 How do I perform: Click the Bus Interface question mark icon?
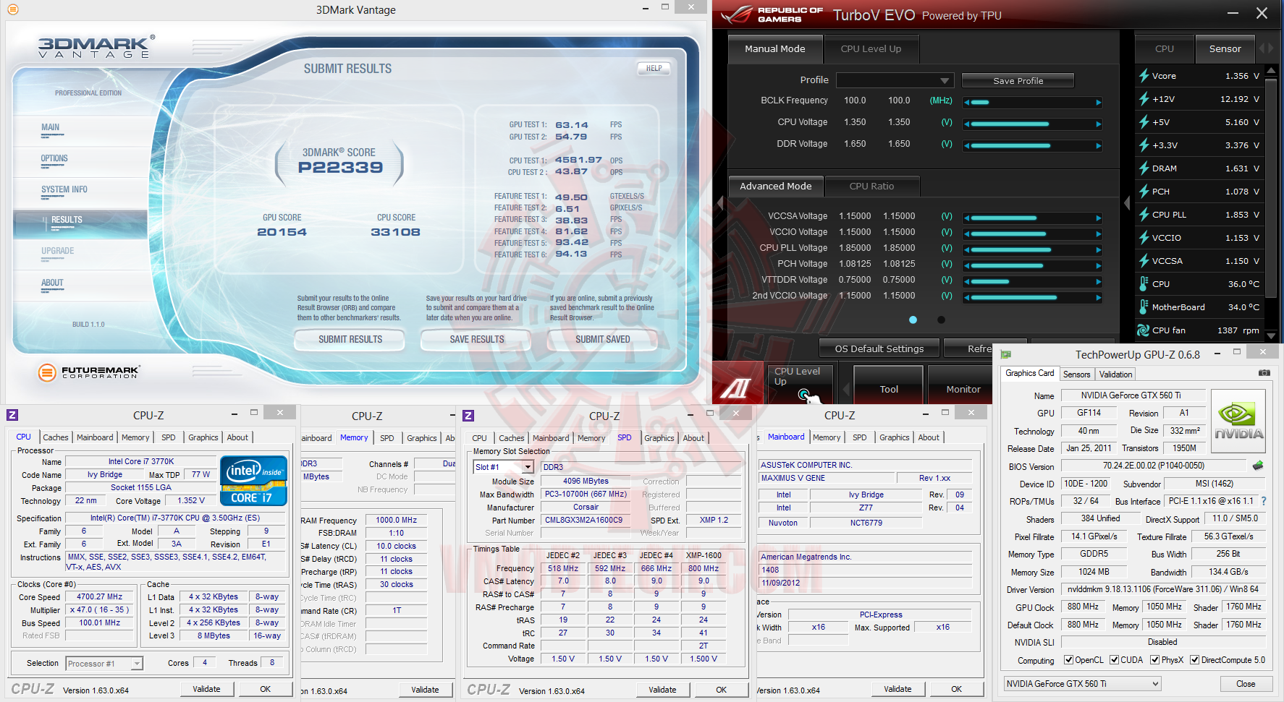1264,501
